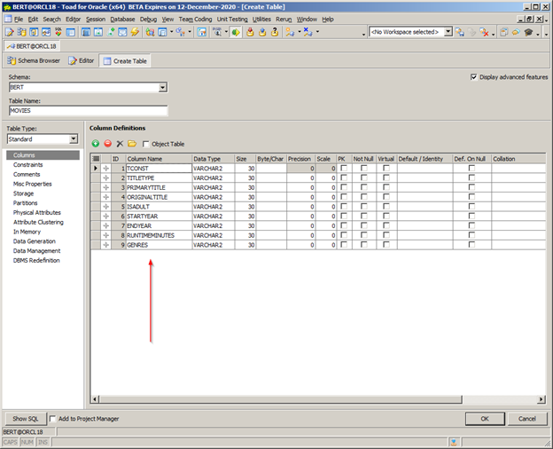Click the OK button
The height and width of the screenshot is (449, 553).
[x=485, y=419]
